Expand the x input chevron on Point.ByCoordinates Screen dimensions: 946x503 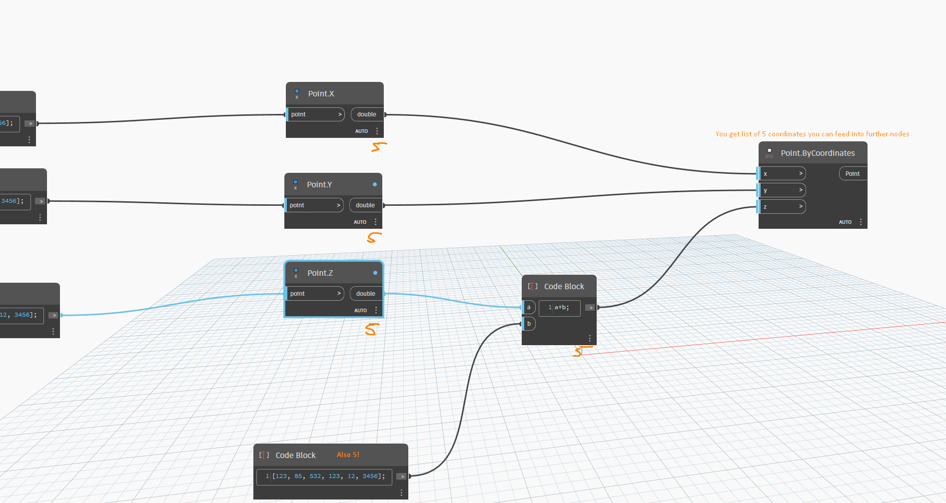point(800,173)
